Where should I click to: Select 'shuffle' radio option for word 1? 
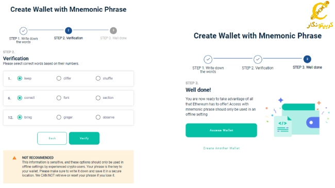(98, 78)
